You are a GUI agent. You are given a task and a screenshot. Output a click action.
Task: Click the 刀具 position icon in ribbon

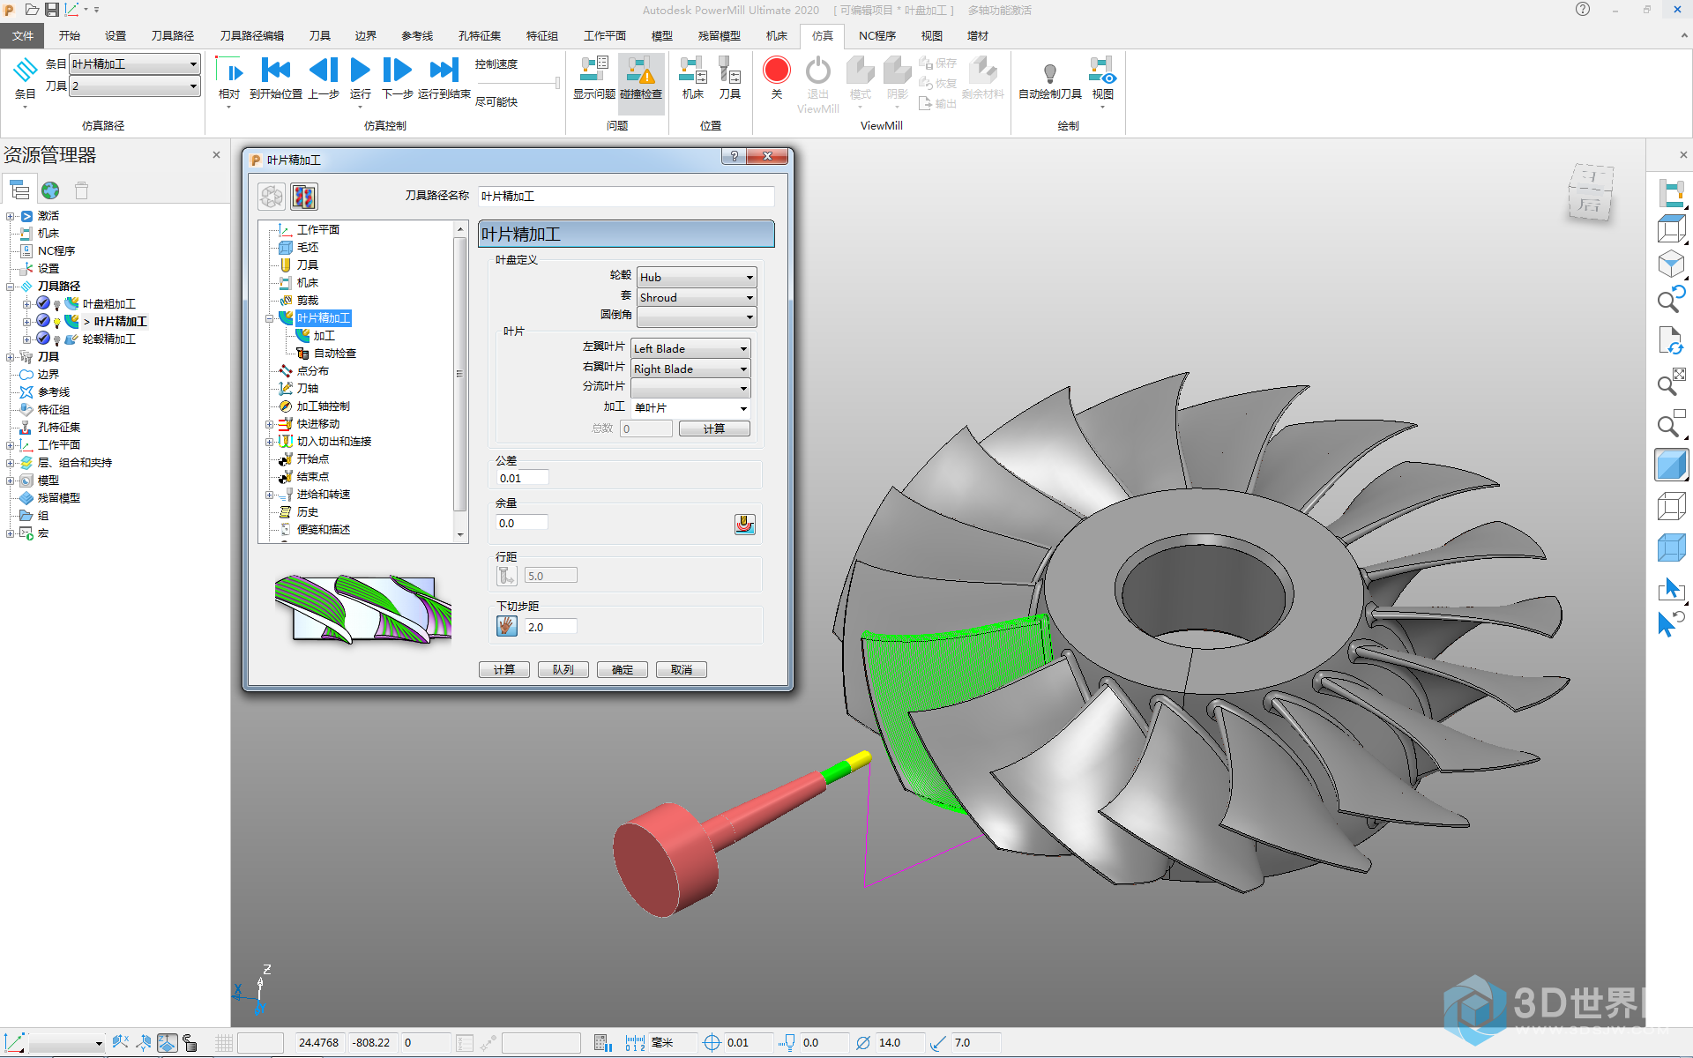(729, 71)
